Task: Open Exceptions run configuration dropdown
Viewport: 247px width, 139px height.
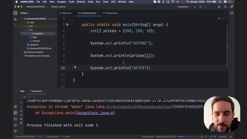Action: tap(184, 7)
